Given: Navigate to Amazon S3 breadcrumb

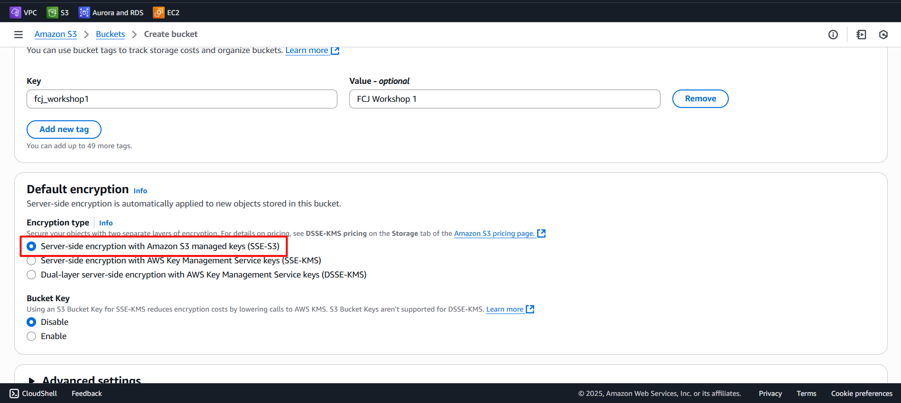Looking at the screenshot, I should (56, 34).
